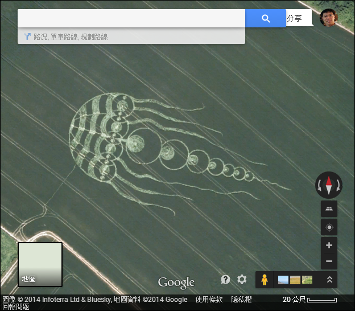This screenshot has width=355, height=311.
Task: Select the Street View pegman
Action: [x=264, y=280]
